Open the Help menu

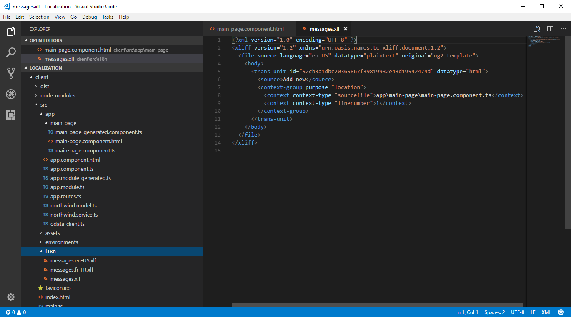click(x=124, y=17)
